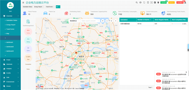Close the TransFormer tab
189x90 pixels.
click(x=54, y=7)
